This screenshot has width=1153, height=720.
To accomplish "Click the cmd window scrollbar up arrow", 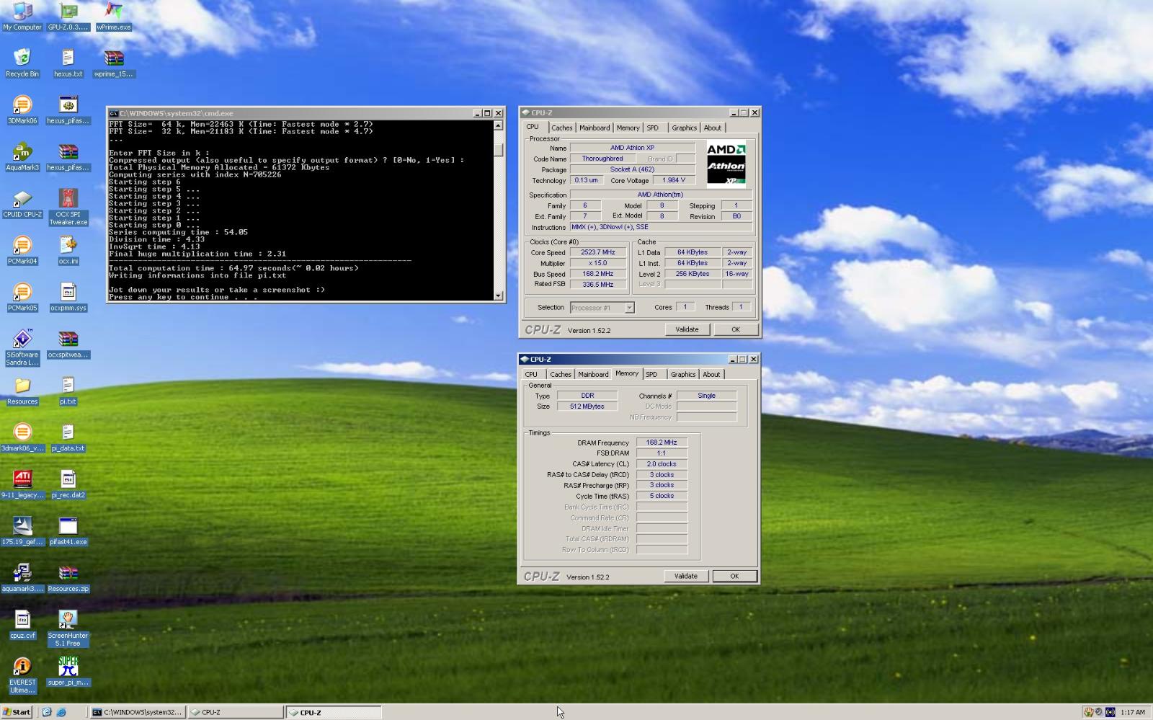I will tap(498, 125).
